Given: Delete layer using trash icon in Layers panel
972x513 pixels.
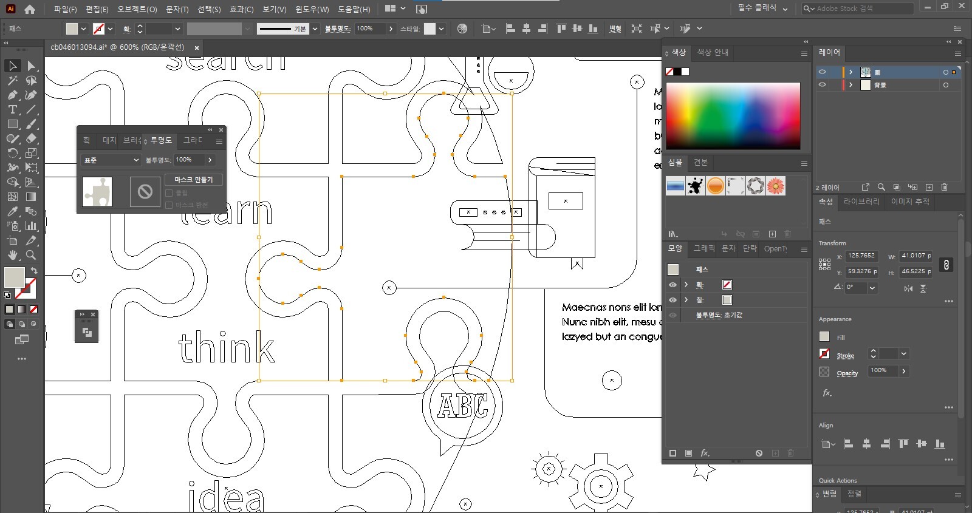Looking at the screenshot, I should click(x=944, y=187).
